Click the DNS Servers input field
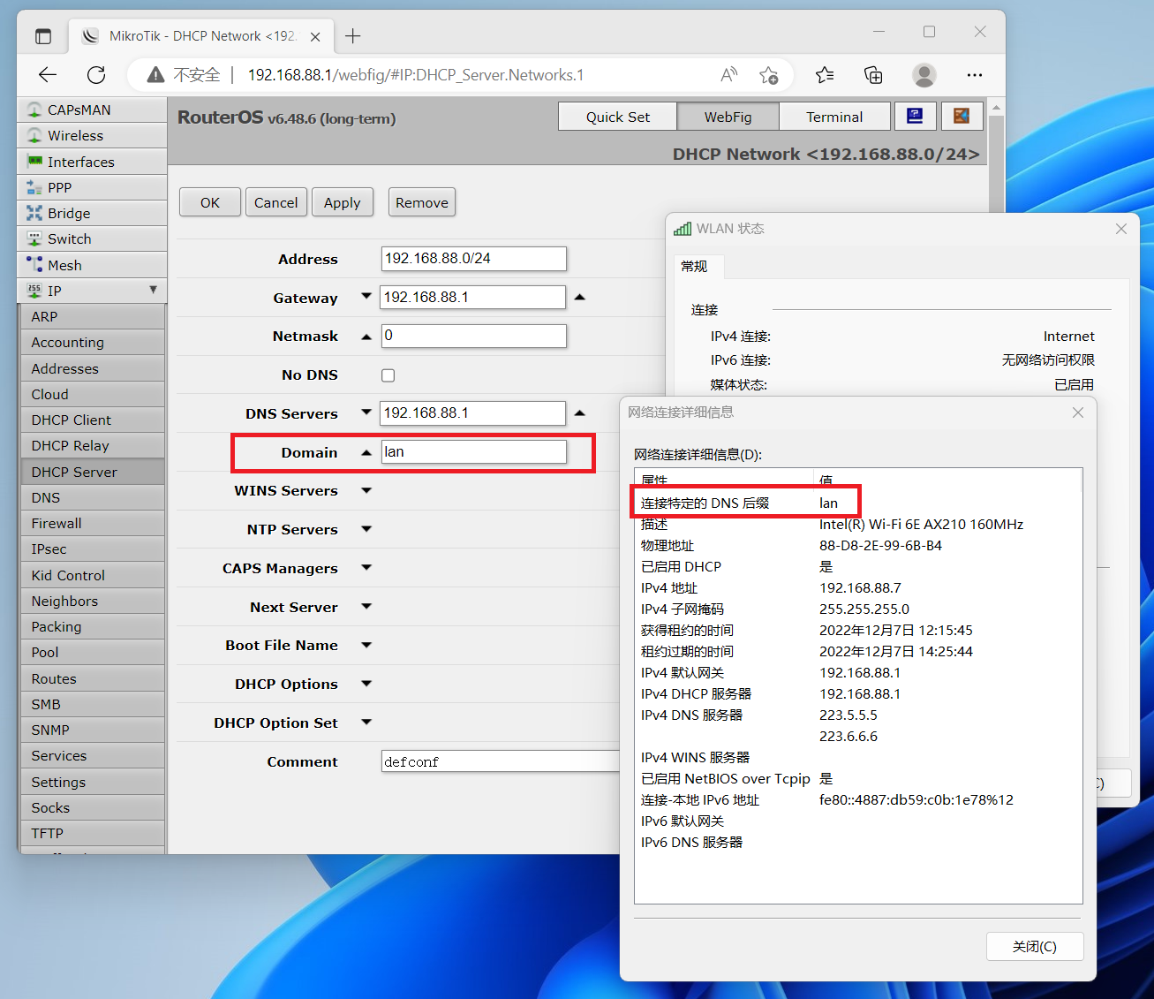Image resolution: width=1154 pixels, height=999 pixels. [x=472, y=413]
